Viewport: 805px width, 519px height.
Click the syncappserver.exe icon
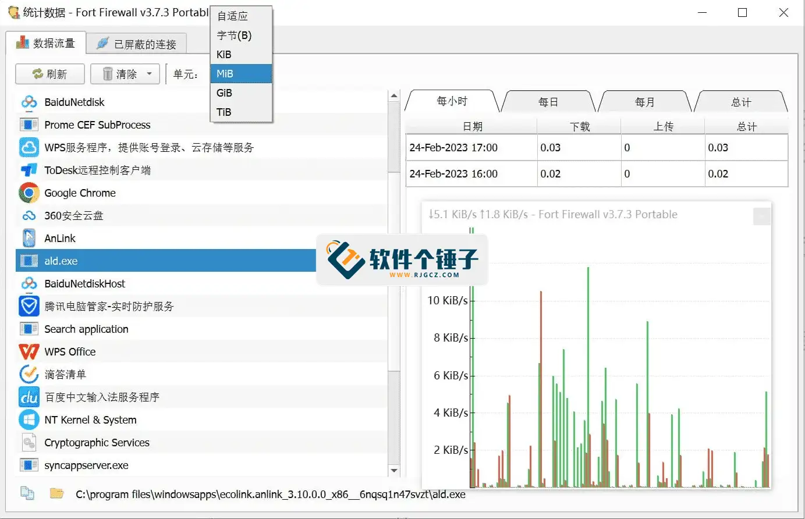point(29,465)
